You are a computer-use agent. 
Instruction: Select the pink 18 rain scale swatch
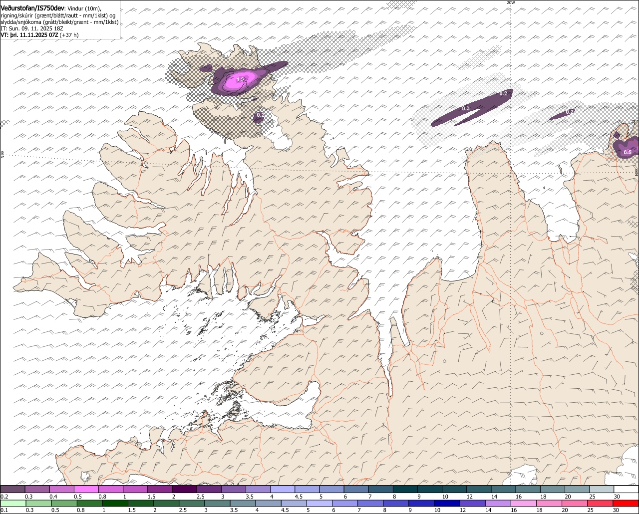pos(549,503)
